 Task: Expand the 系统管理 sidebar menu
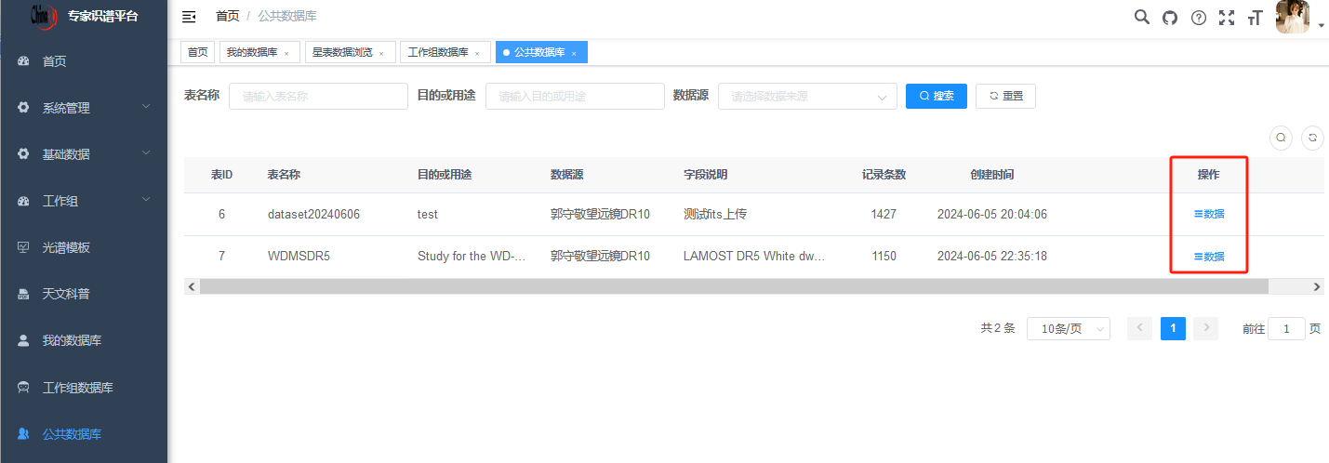[84, 108]
